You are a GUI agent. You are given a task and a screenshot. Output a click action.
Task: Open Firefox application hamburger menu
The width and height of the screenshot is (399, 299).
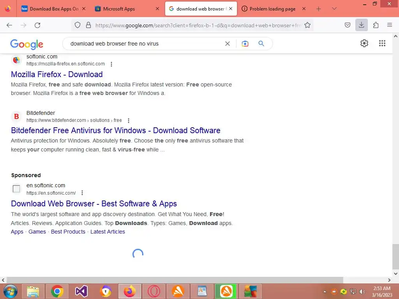pos(390,25)
